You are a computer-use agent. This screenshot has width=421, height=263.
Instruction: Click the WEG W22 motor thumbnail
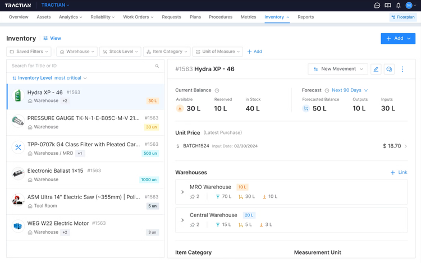(18, 226)
